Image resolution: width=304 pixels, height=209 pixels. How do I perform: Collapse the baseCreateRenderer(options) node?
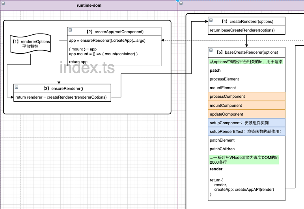[211, 51]
